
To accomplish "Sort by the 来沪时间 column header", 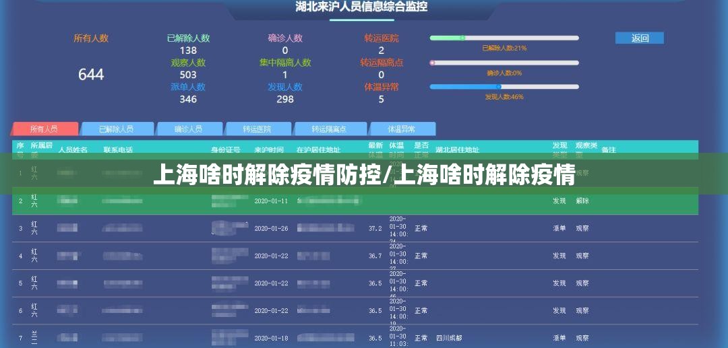I will click(x=269, y=149).
